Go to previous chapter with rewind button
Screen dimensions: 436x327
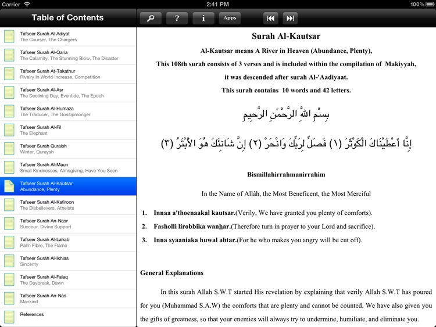[270, 19]
